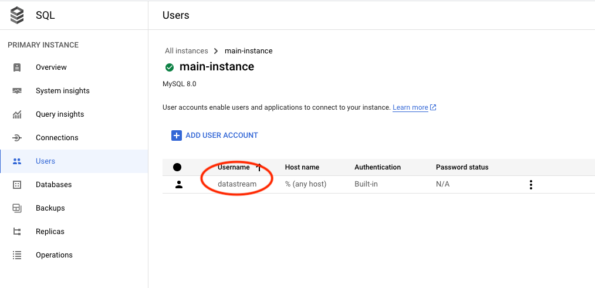
Task: Navigate to All instances breadcrumb
Action: [x=186, y=51]
